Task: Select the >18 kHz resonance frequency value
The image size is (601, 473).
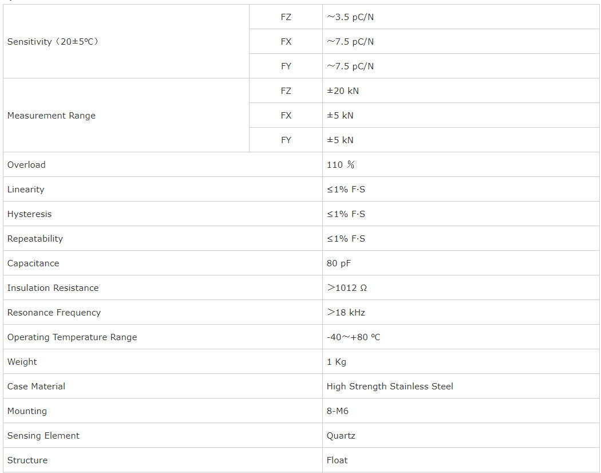Action: (x=346, y=312)
